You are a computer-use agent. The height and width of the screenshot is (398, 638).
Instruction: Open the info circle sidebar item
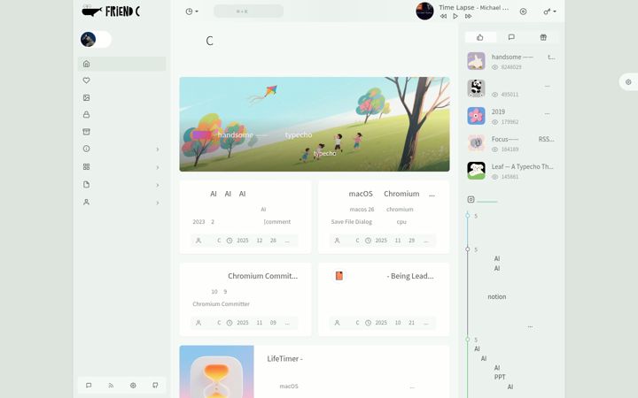(x=86, y=149)
